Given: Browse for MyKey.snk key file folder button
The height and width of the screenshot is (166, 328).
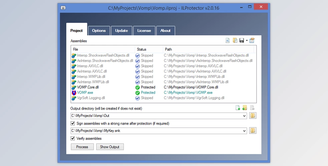Looking at the screenshot, I should point(253,131).
